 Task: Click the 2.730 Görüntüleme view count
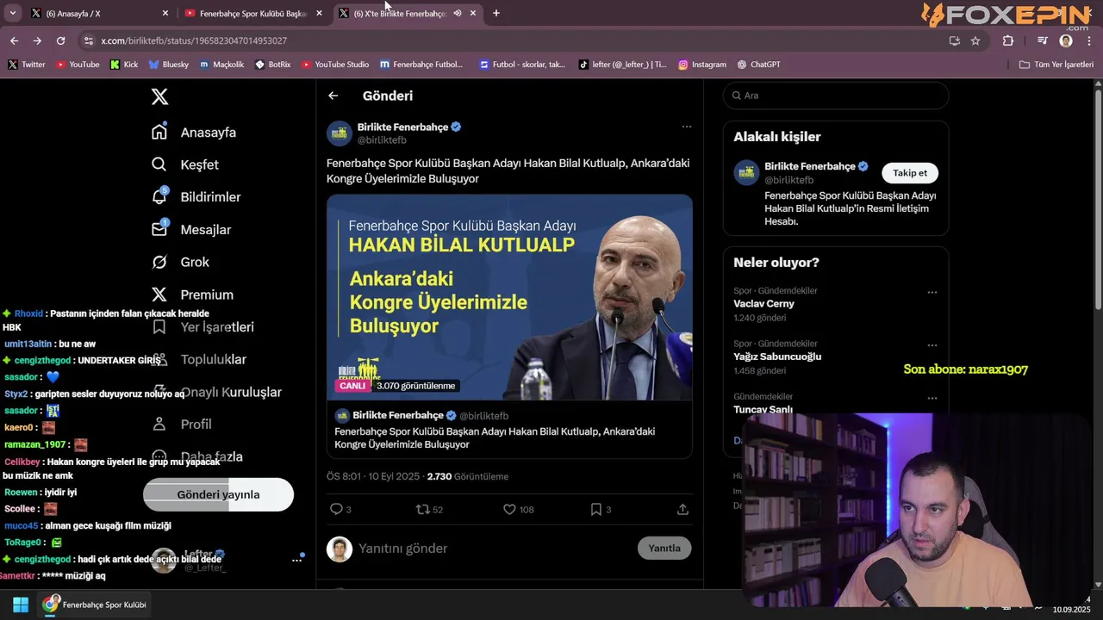(468, 476)
